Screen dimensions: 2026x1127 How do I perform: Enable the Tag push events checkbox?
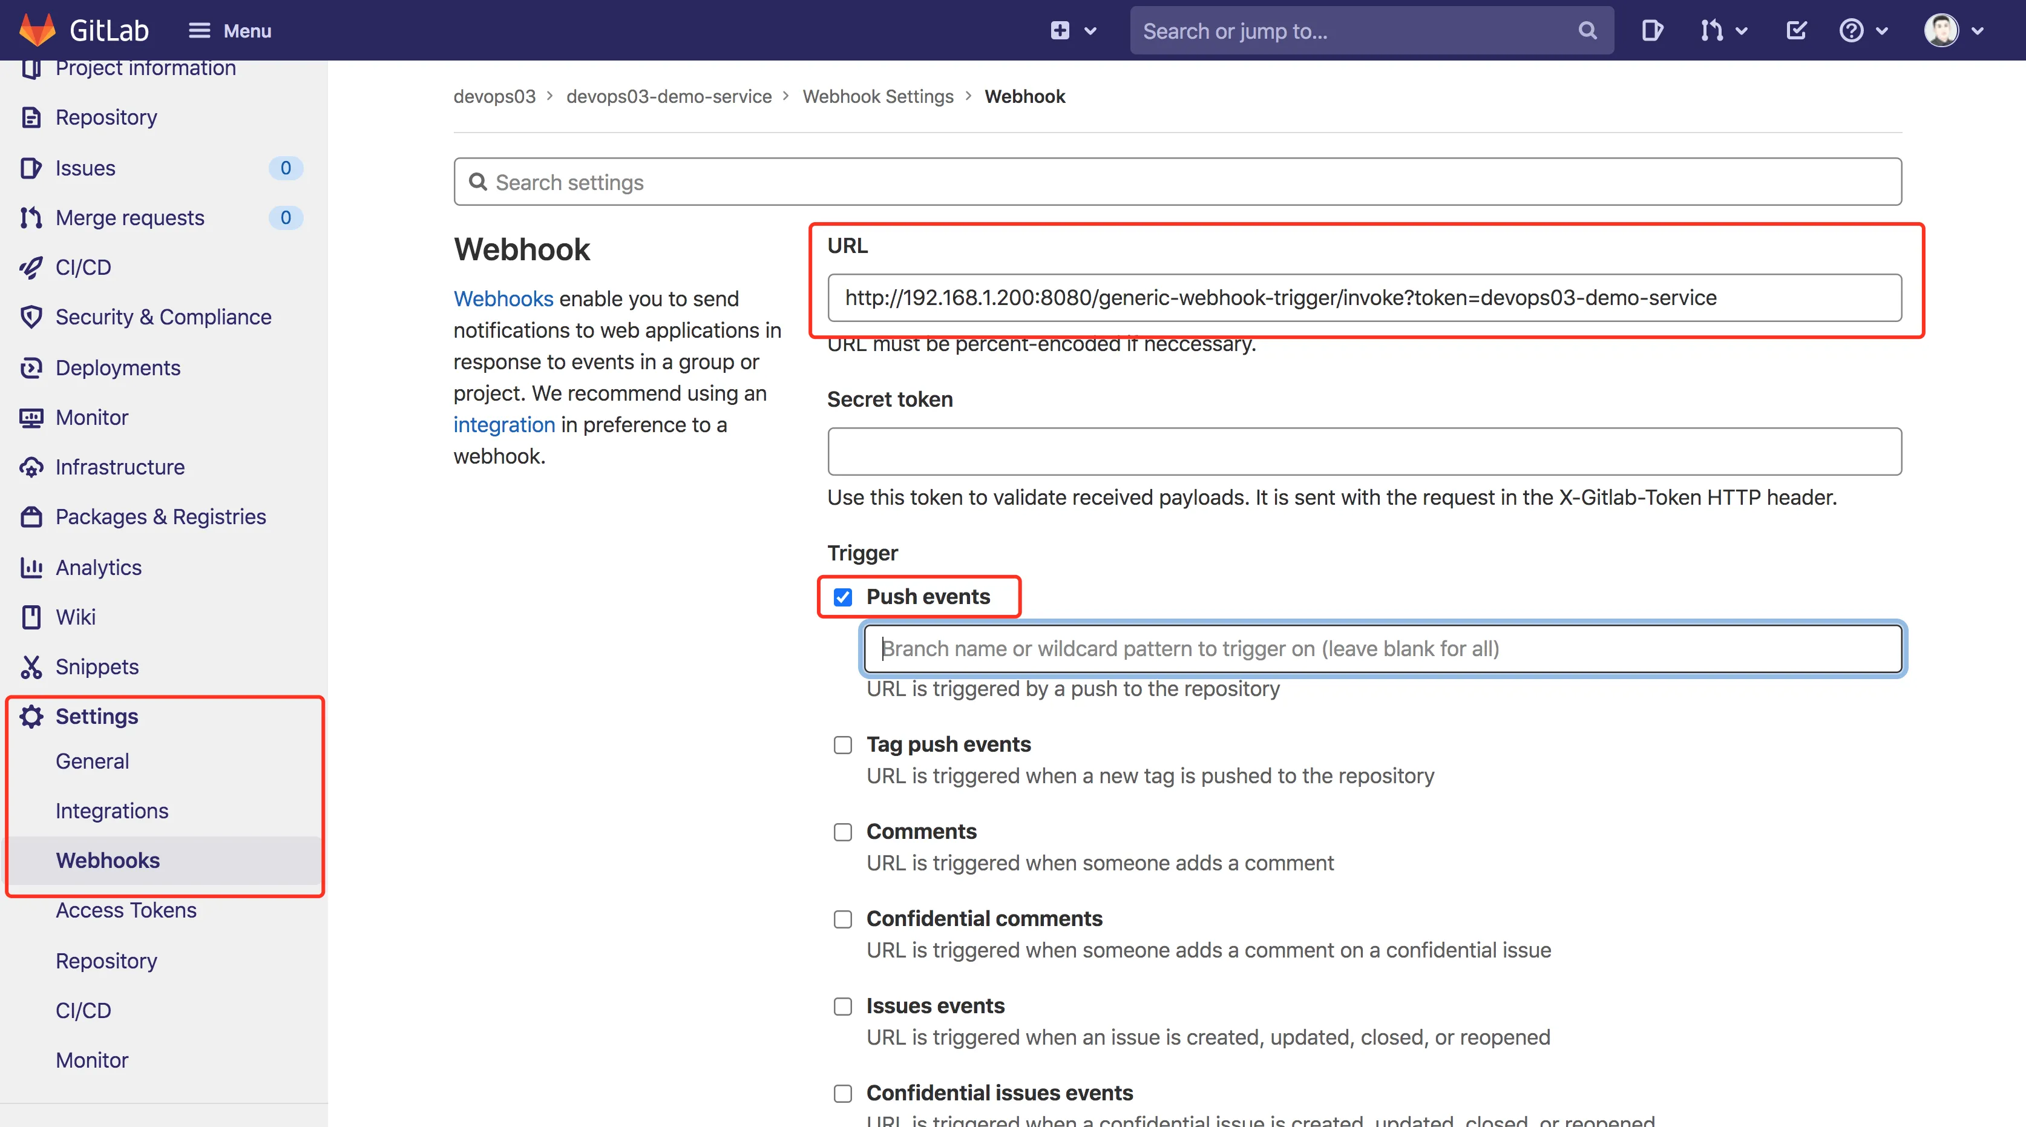pos(842,745)
